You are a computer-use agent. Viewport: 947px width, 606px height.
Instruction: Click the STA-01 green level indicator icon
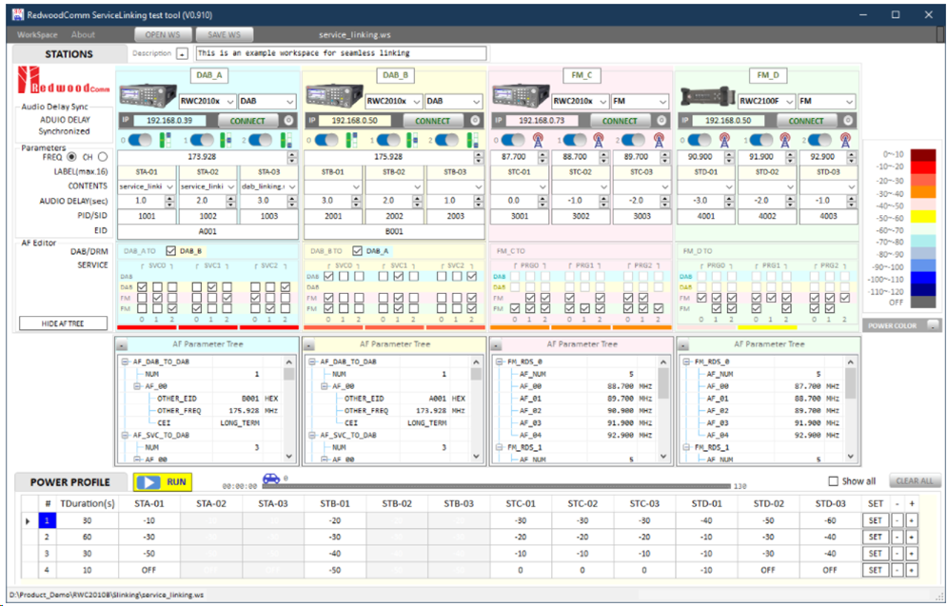coord(164,139)
